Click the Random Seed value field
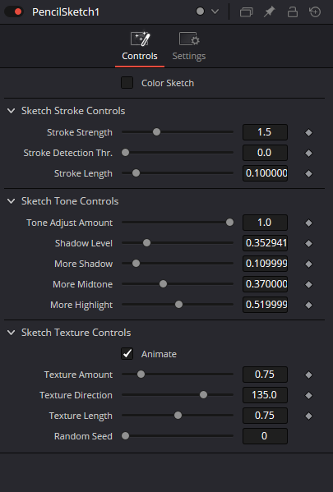This screenshot has width=333, height=492. tap(265, 436)
